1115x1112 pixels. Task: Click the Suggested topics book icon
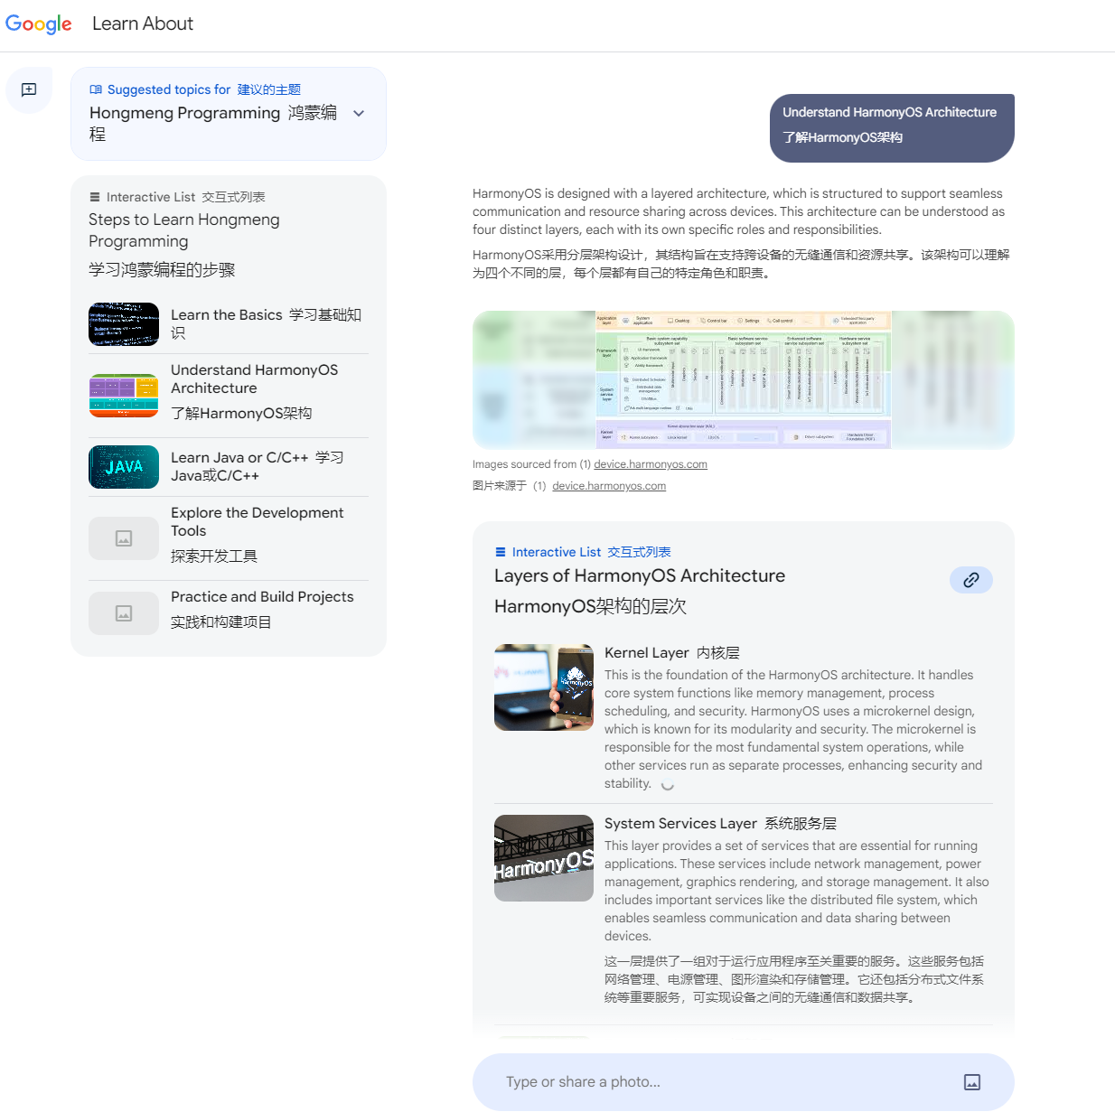[x=96, y=89]
